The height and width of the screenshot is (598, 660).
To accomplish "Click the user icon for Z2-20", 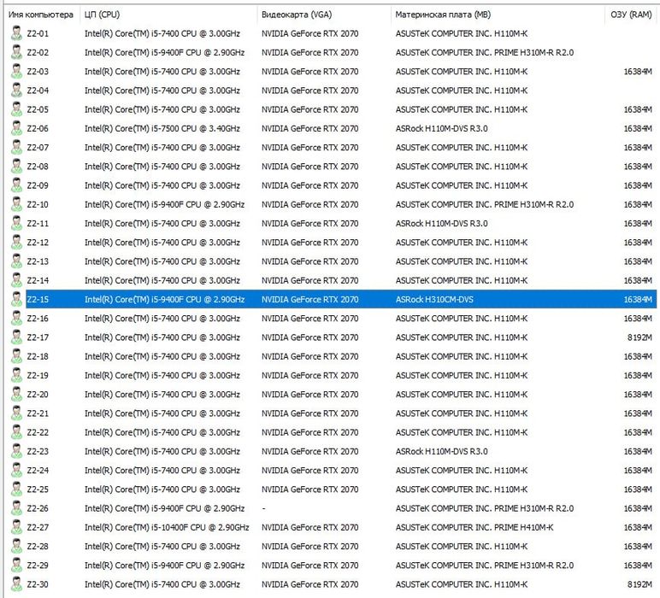I will coord(16,394).
